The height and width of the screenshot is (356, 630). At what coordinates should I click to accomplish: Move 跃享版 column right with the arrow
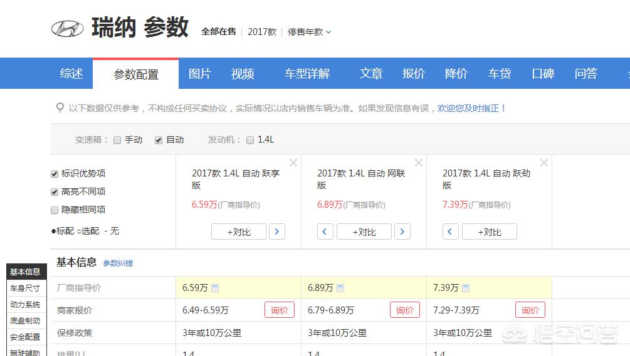pos(277,231)
